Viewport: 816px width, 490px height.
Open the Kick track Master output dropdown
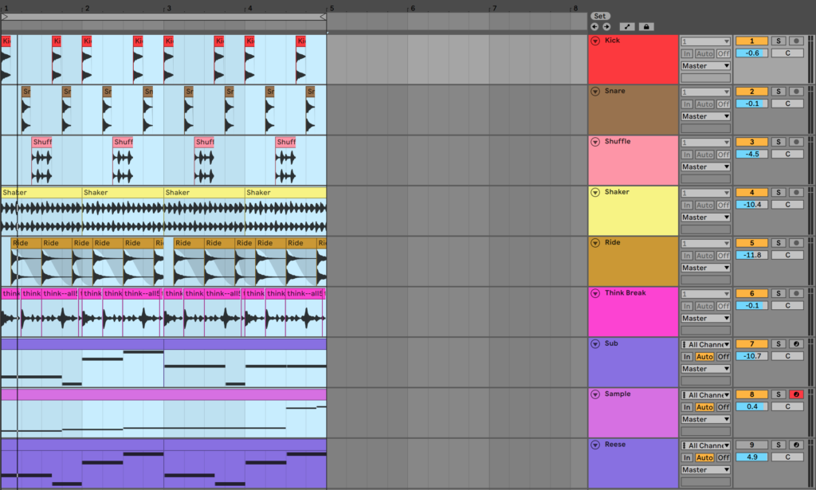click(705, 66)
